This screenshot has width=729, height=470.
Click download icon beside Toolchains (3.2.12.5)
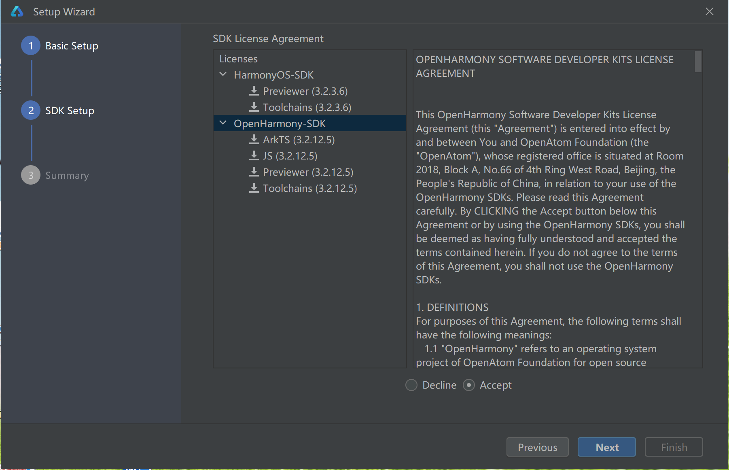pos(254,188)
